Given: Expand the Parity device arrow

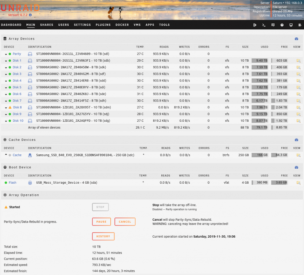Looking at the screenshot, I should coord(6,54).
